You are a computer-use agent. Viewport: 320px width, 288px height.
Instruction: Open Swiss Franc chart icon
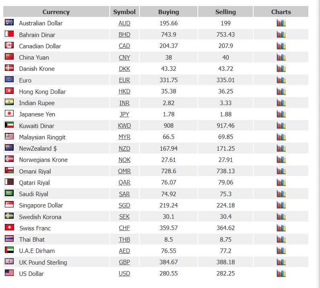[x=281, y=228]
